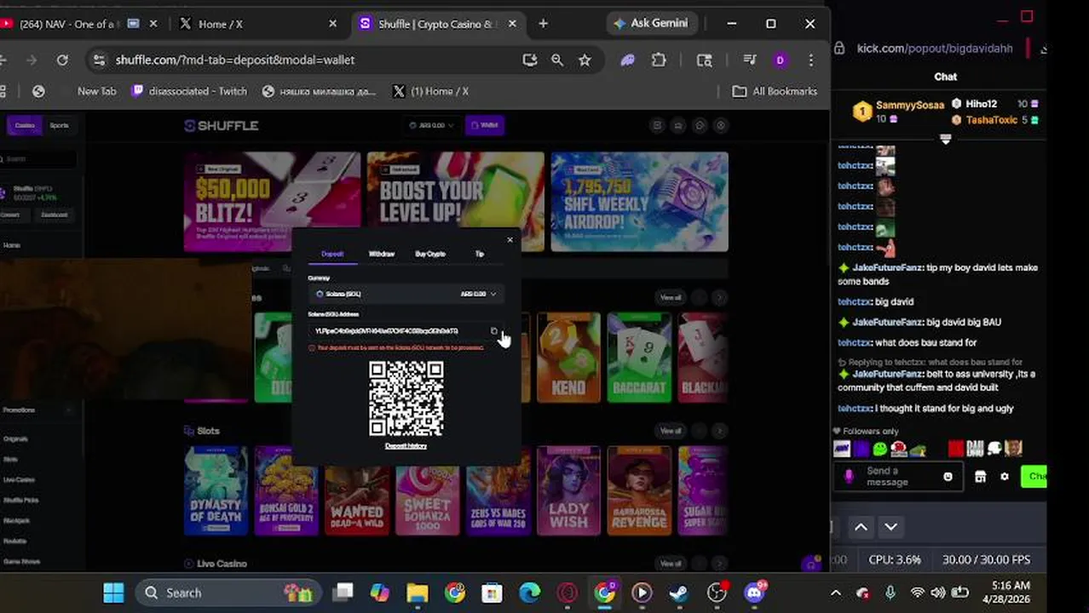Open the Chrome extensions puzzle icon
Viewport: 1089px width, 613px height.
tap(659, 60)
